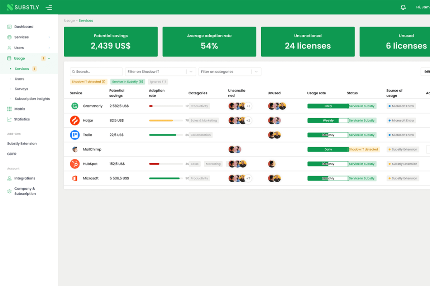Collapse the Usage sidebar section chevron
Viewport: 430px width, 286px height.
pyautogui.click(x=49, y=58)
